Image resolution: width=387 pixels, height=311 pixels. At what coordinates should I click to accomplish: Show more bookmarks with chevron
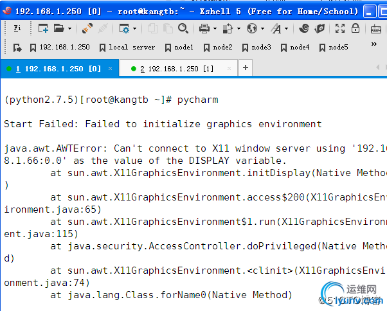click(374, 44)
